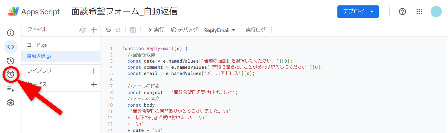Add a service with plus button

coord(94,84)
